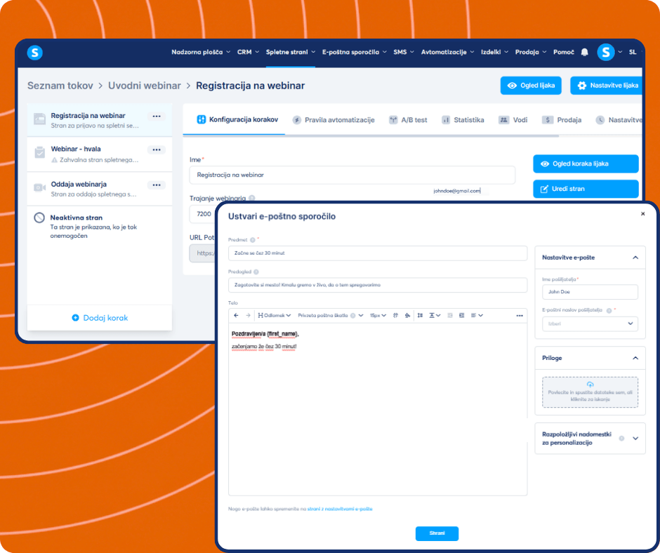
Task: Open Avtomatizacije menu
Action: tap(447, 52)
